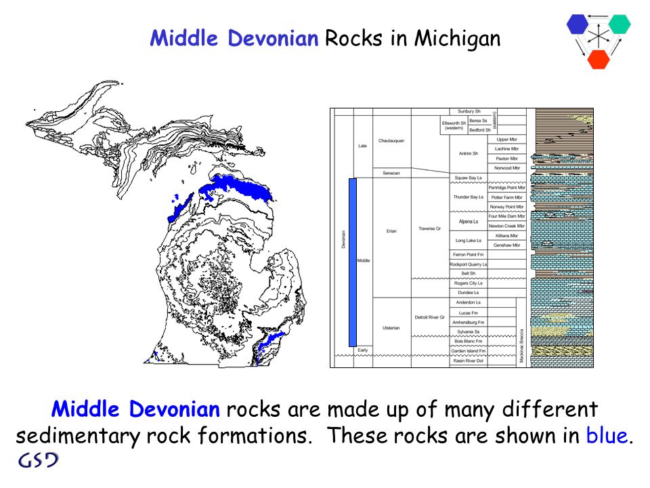Click the red hexagon in the corner diagram

click(x=598, y=60)
